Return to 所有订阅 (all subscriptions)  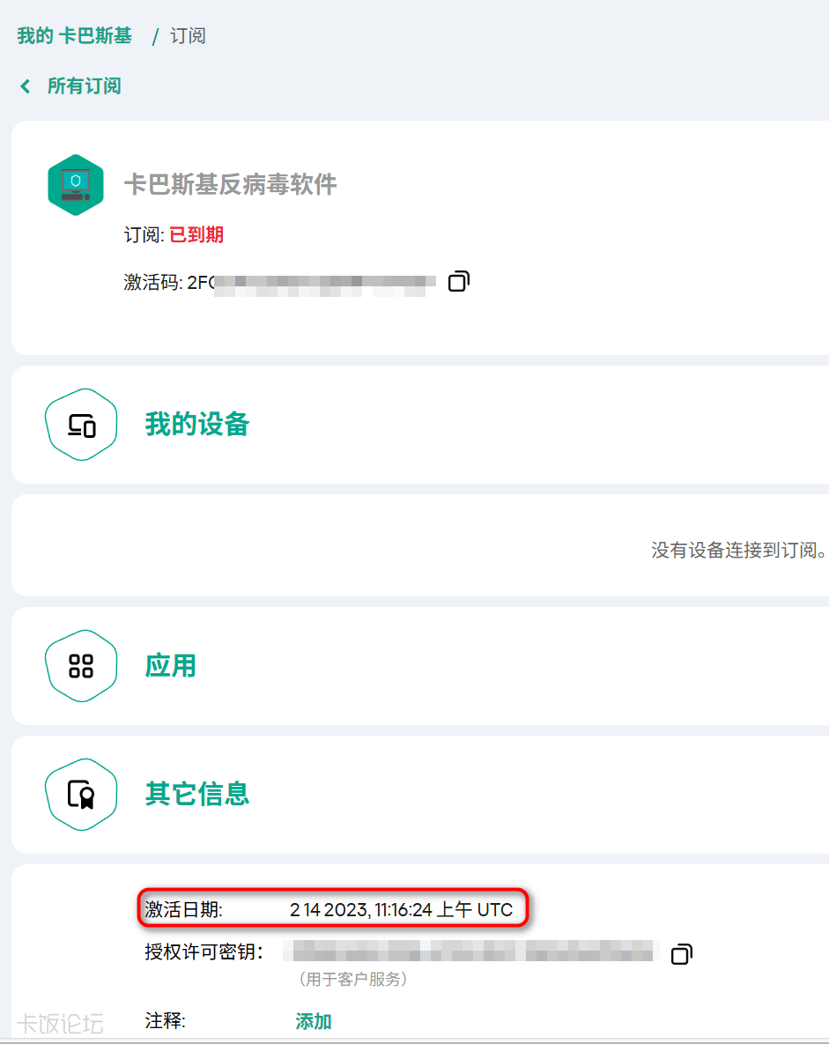(84, 86)
